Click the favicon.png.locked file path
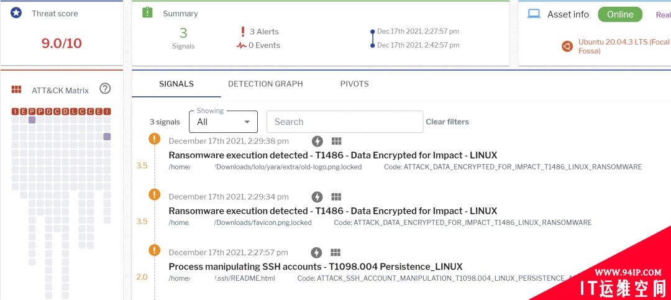671x300 pixels. (x=240, y=222)
